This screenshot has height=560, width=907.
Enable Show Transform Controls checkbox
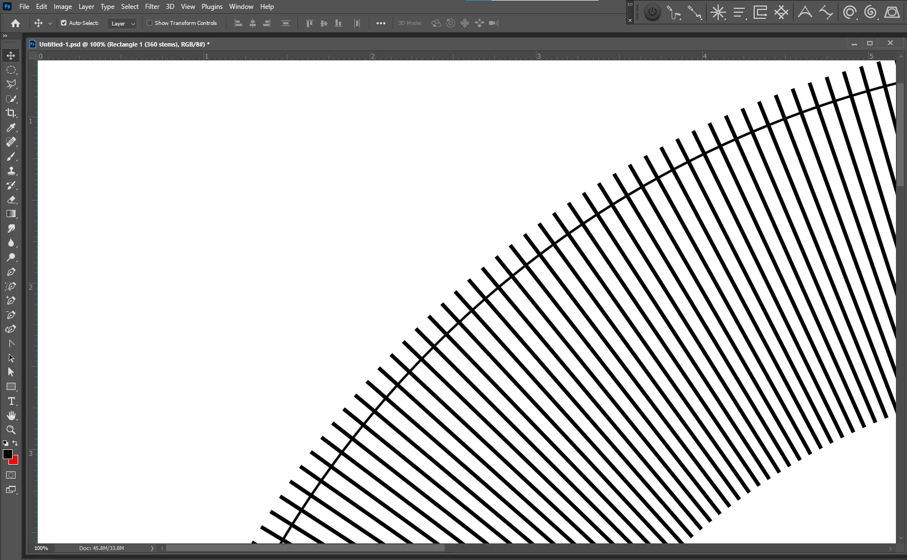(150, 23)
